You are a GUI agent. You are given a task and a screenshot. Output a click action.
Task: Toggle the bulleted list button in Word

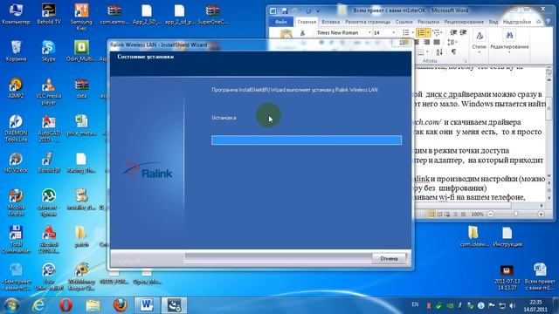pos(405,33)
